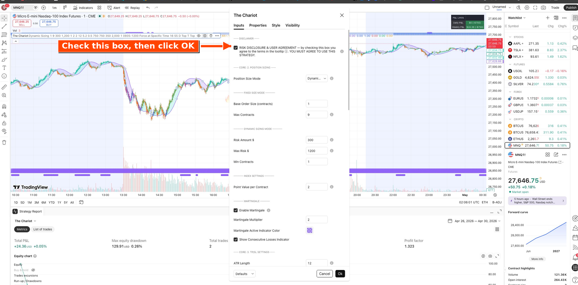This screenshot has width=578, height=285.
Task: Toggle Show Consecutive Losses Indicator checkbox
Action: tap(236, 240)
